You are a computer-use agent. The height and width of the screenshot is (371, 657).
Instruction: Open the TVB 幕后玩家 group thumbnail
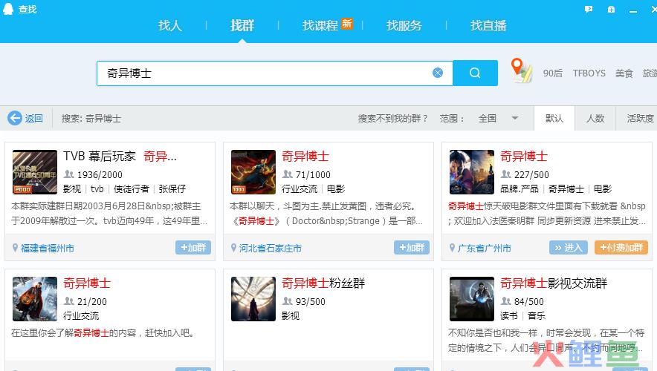[35, 172]
